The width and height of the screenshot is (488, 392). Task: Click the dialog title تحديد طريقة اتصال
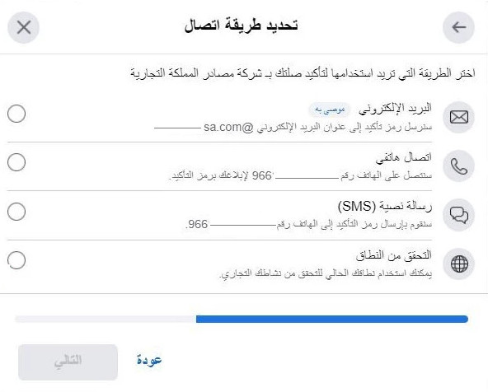pyautogui.click(x=242, y=26)
